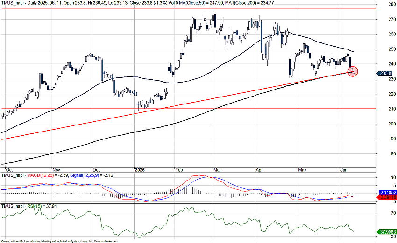The image size is (397, 243).
Task: Open the http://www.amibroker.com footer link
Action: point(103,242)
